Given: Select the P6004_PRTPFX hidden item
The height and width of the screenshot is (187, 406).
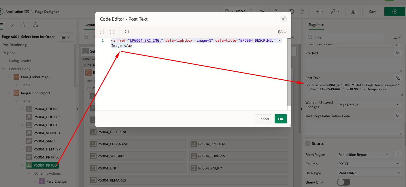Looking at the screenshot, I should click(43, 157).
